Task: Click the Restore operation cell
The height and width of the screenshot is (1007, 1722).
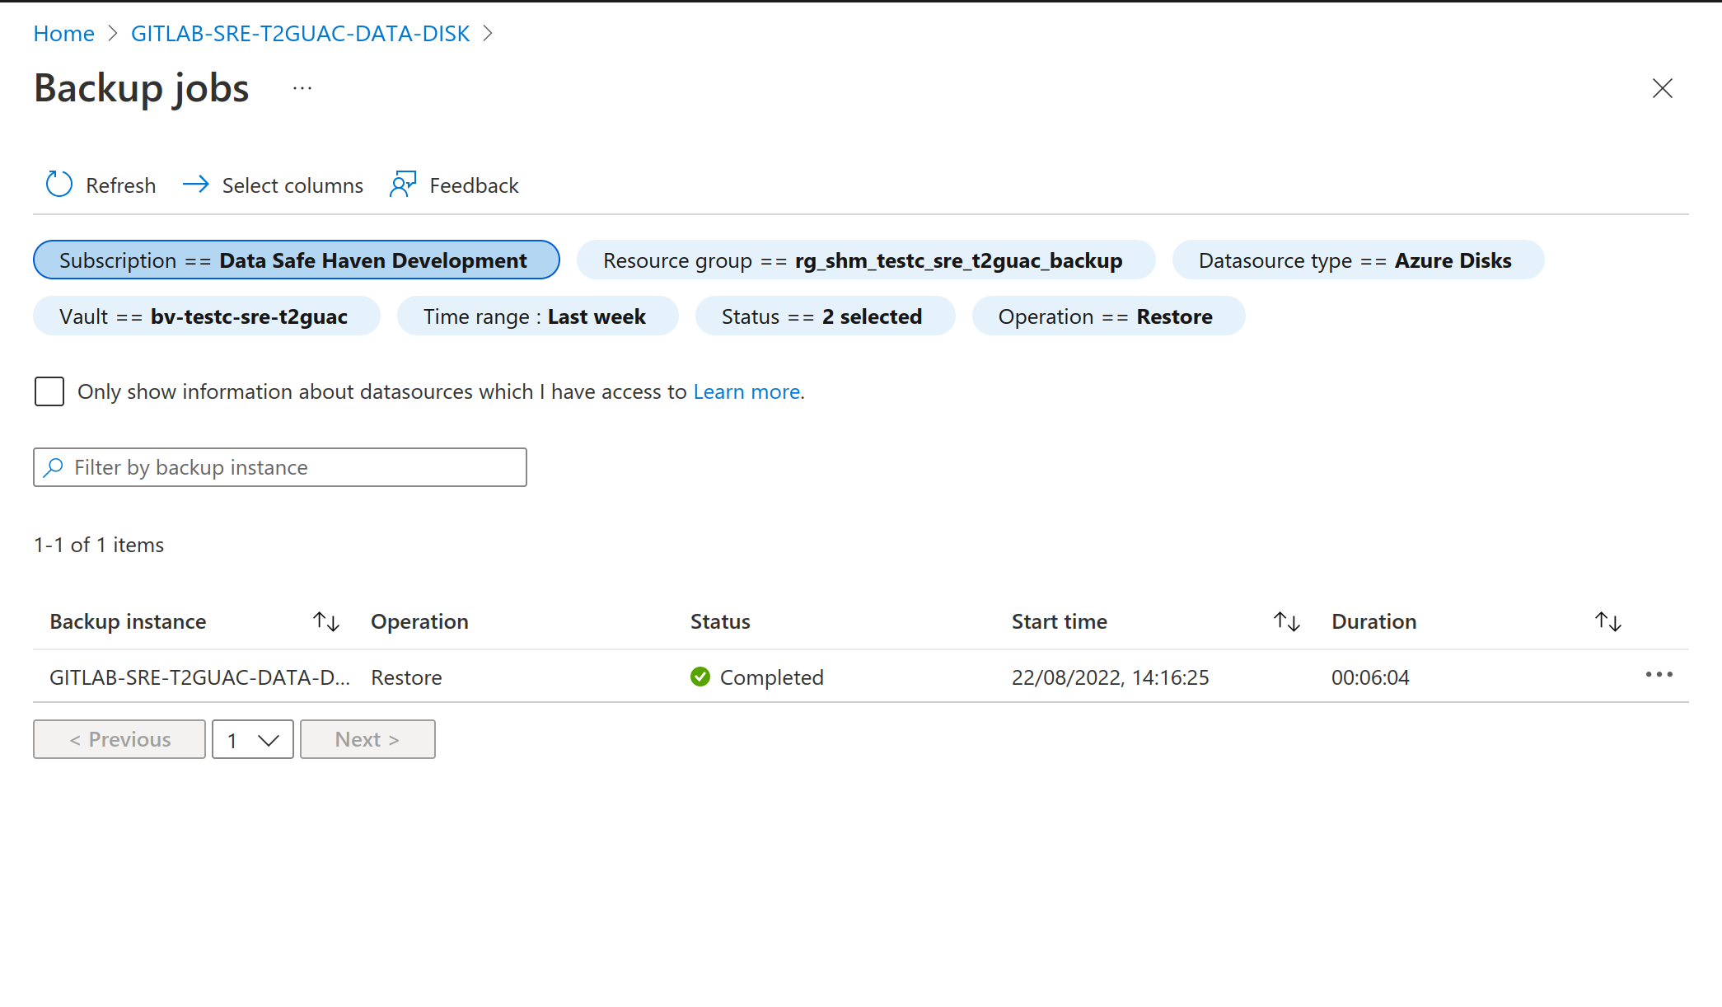Action: coord(407,677)
